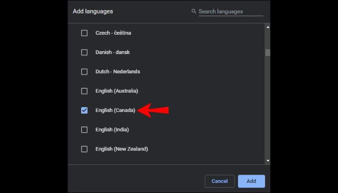Click the "English (New Zealand)" label
This screenshot has height=193, width=338.
(x=122, y=149)
